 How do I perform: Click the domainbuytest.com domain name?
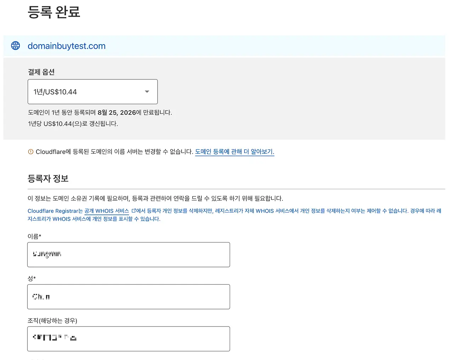click(x=67, y=46)
